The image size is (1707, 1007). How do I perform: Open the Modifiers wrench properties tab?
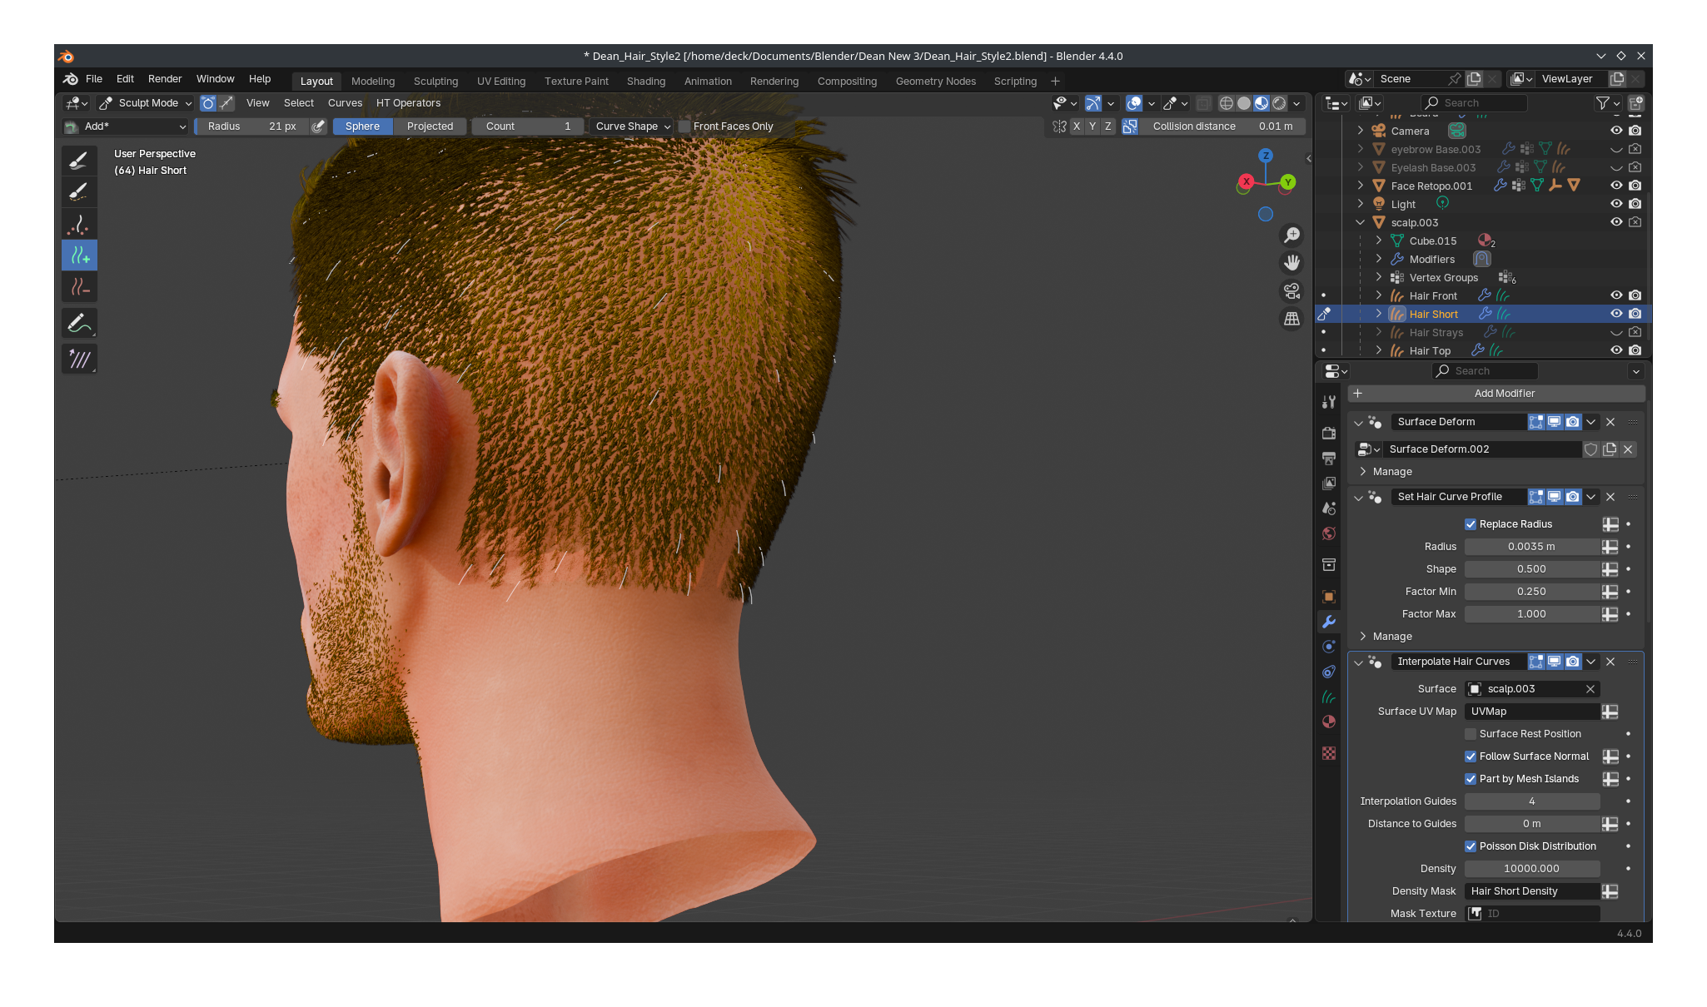[x=1329, y=622]
